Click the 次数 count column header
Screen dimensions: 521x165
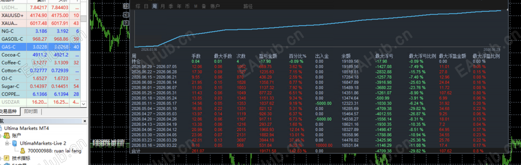(241, 56)
